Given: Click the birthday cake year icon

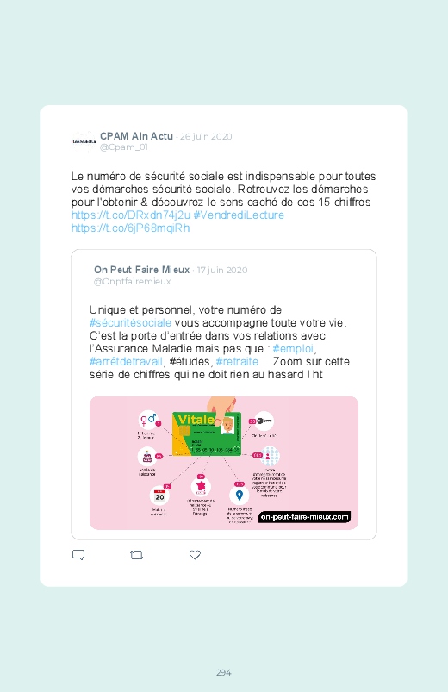Looking at the screenshot, I should pos(147,457).
